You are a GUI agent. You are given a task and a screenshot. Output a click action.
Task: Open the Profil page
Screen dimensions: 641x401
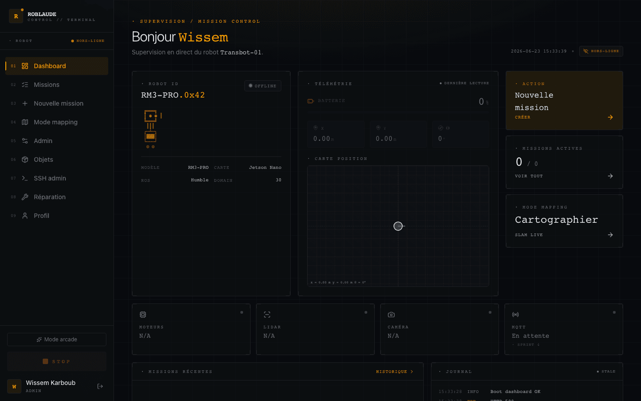pyautogui.click(x=57, y=216)
